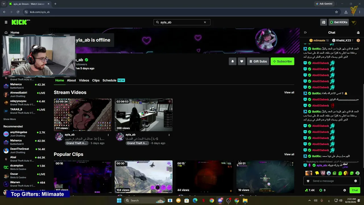Open AhmedSabiri live channel
This screenshot has width=364, height=205.
click(24, 94)
